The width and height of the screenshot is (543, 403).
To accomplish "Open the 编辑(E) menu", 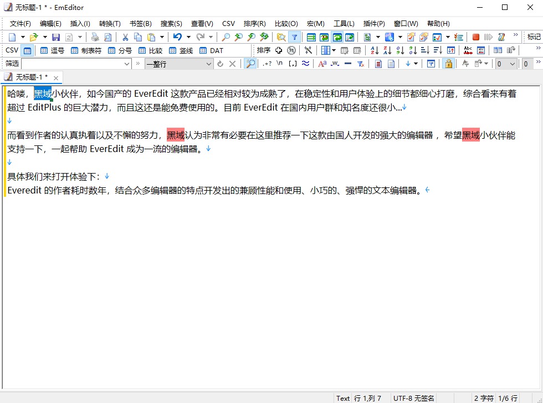I will click(x=50, y=24).
